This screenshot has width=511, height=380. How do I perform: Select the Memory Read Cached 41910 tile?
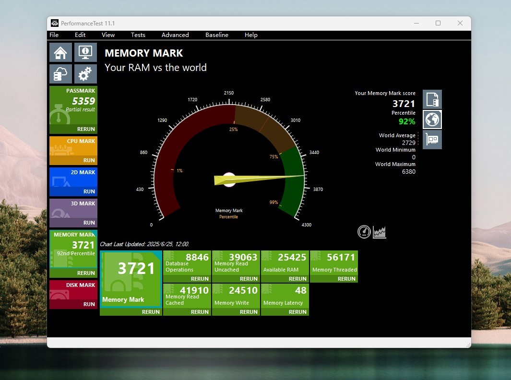187,296
